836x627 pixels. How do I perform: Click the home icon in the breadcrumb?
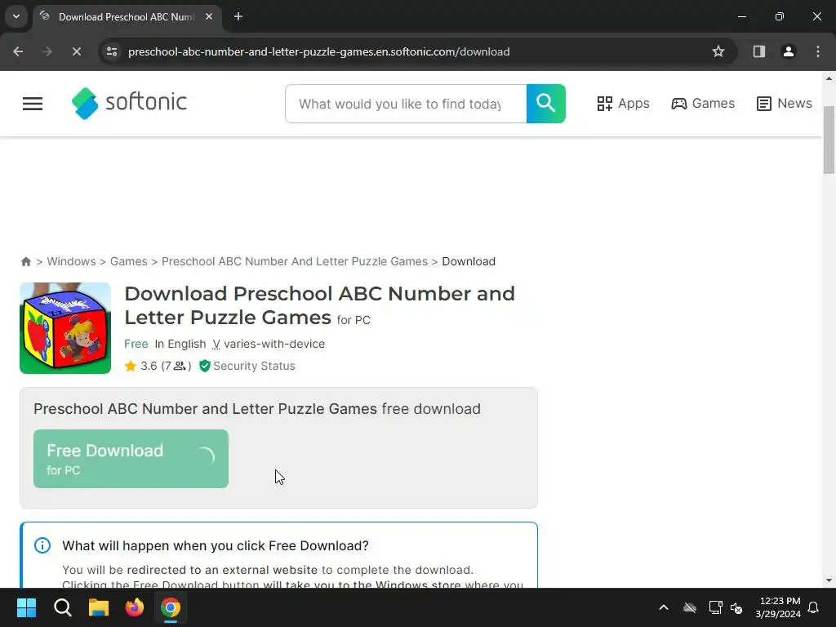(25, 261)
